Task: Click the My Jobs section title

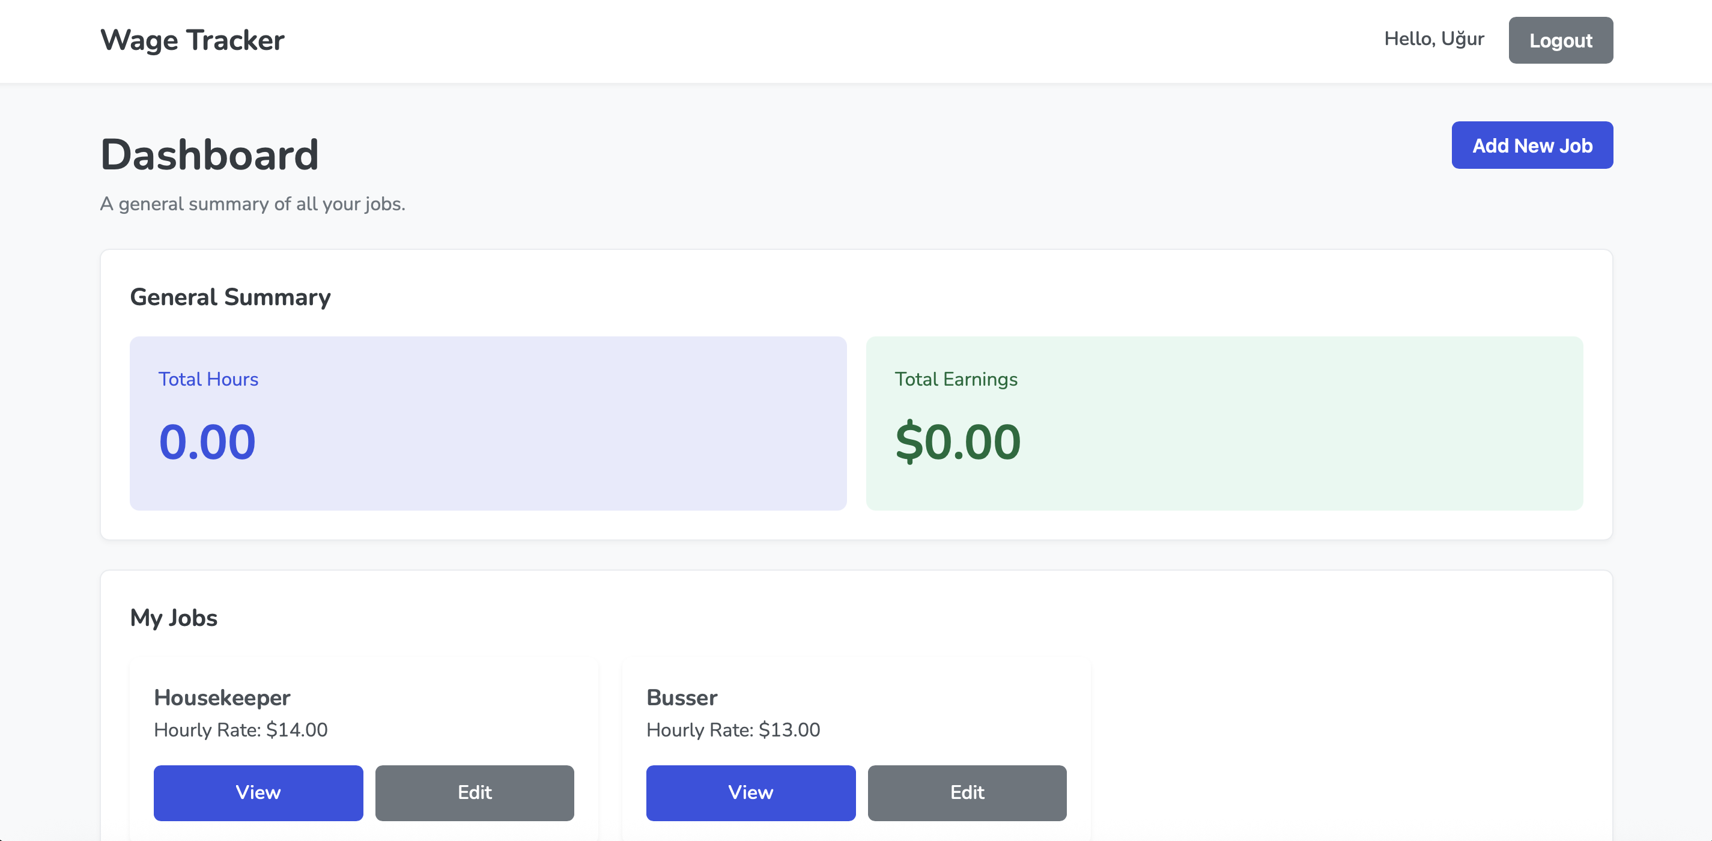Action: point(174,618)
